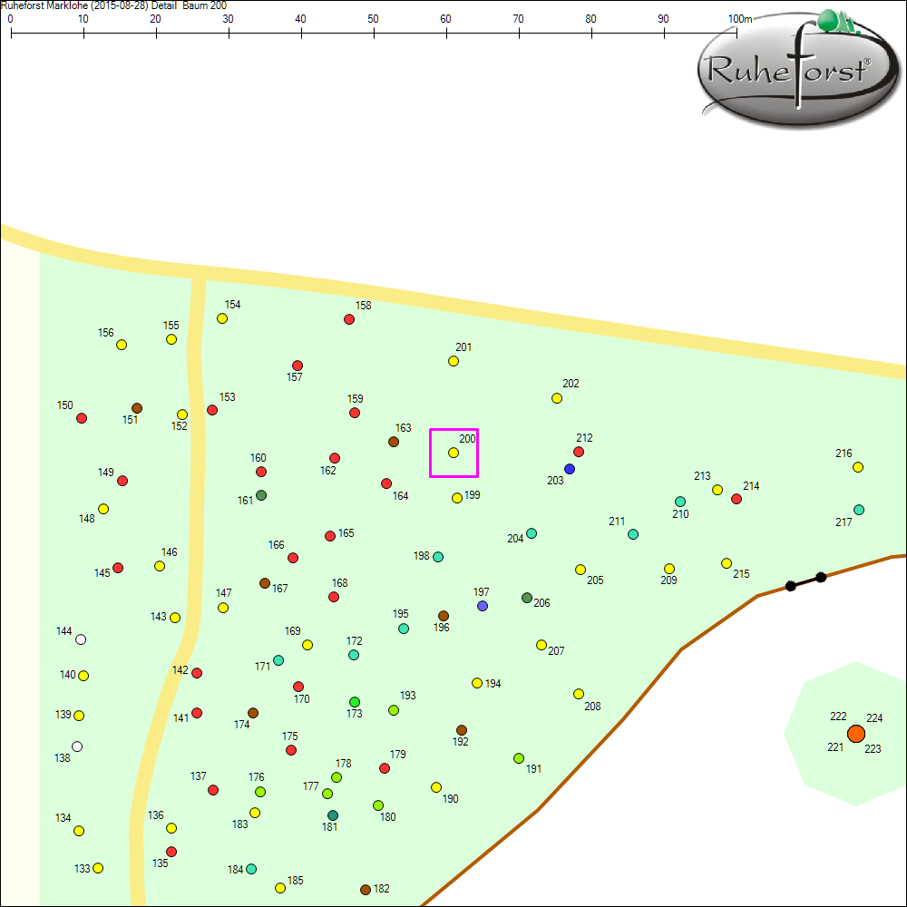
Task: Select teal tree marker 210
Action: 680,502
